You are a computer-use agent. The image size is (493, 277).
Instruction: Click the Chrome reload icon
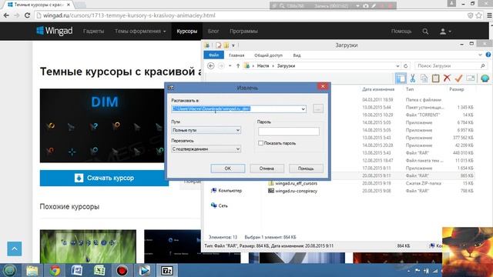(x=28, y=15)
